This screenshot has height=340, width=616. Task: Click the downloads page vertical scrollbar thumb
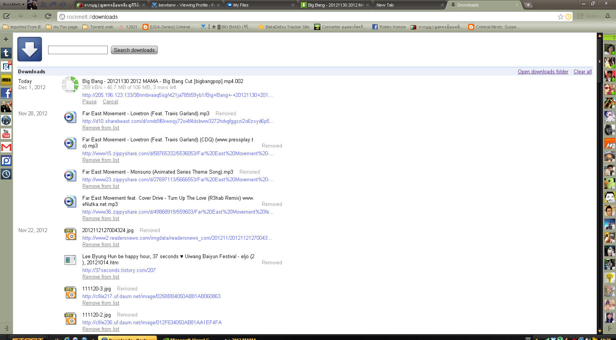coord(599,61)
